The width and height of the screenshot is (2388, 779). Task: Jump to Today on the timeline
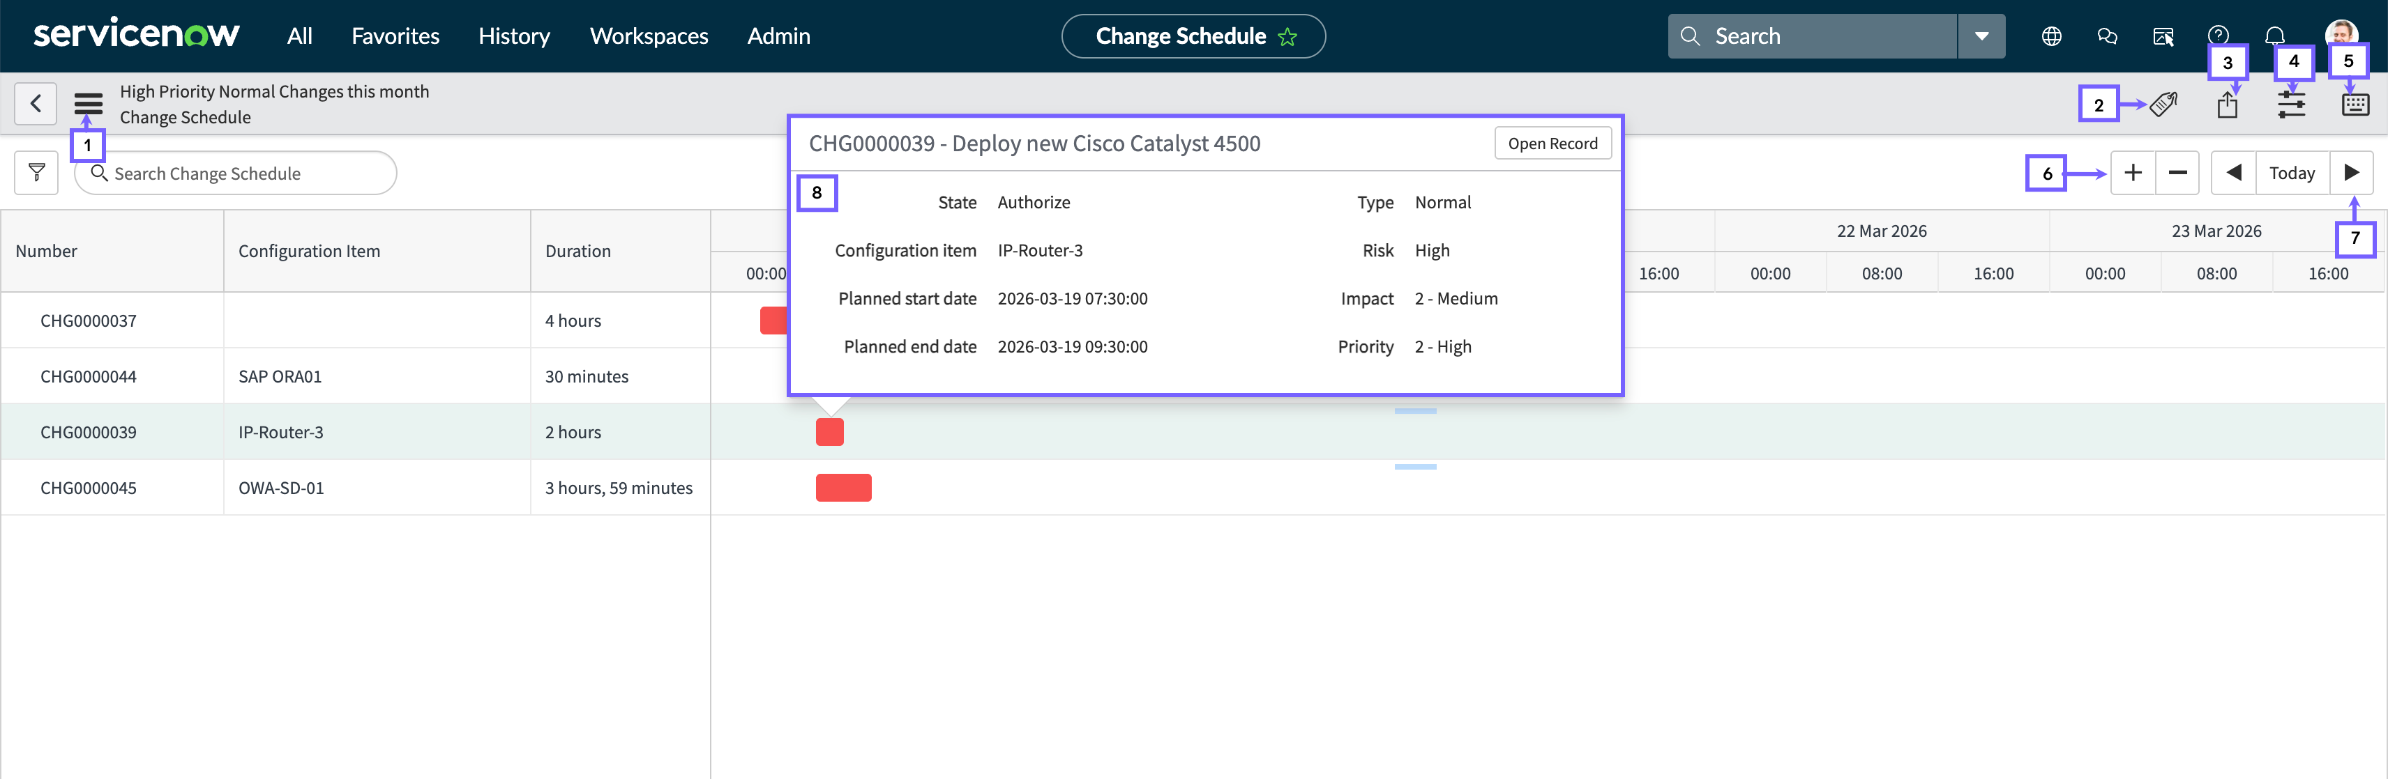tap(2292, 172)
